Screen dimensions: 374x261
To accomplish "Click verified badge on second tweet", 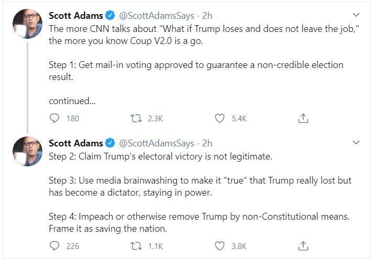I will (x=110, y=143).
